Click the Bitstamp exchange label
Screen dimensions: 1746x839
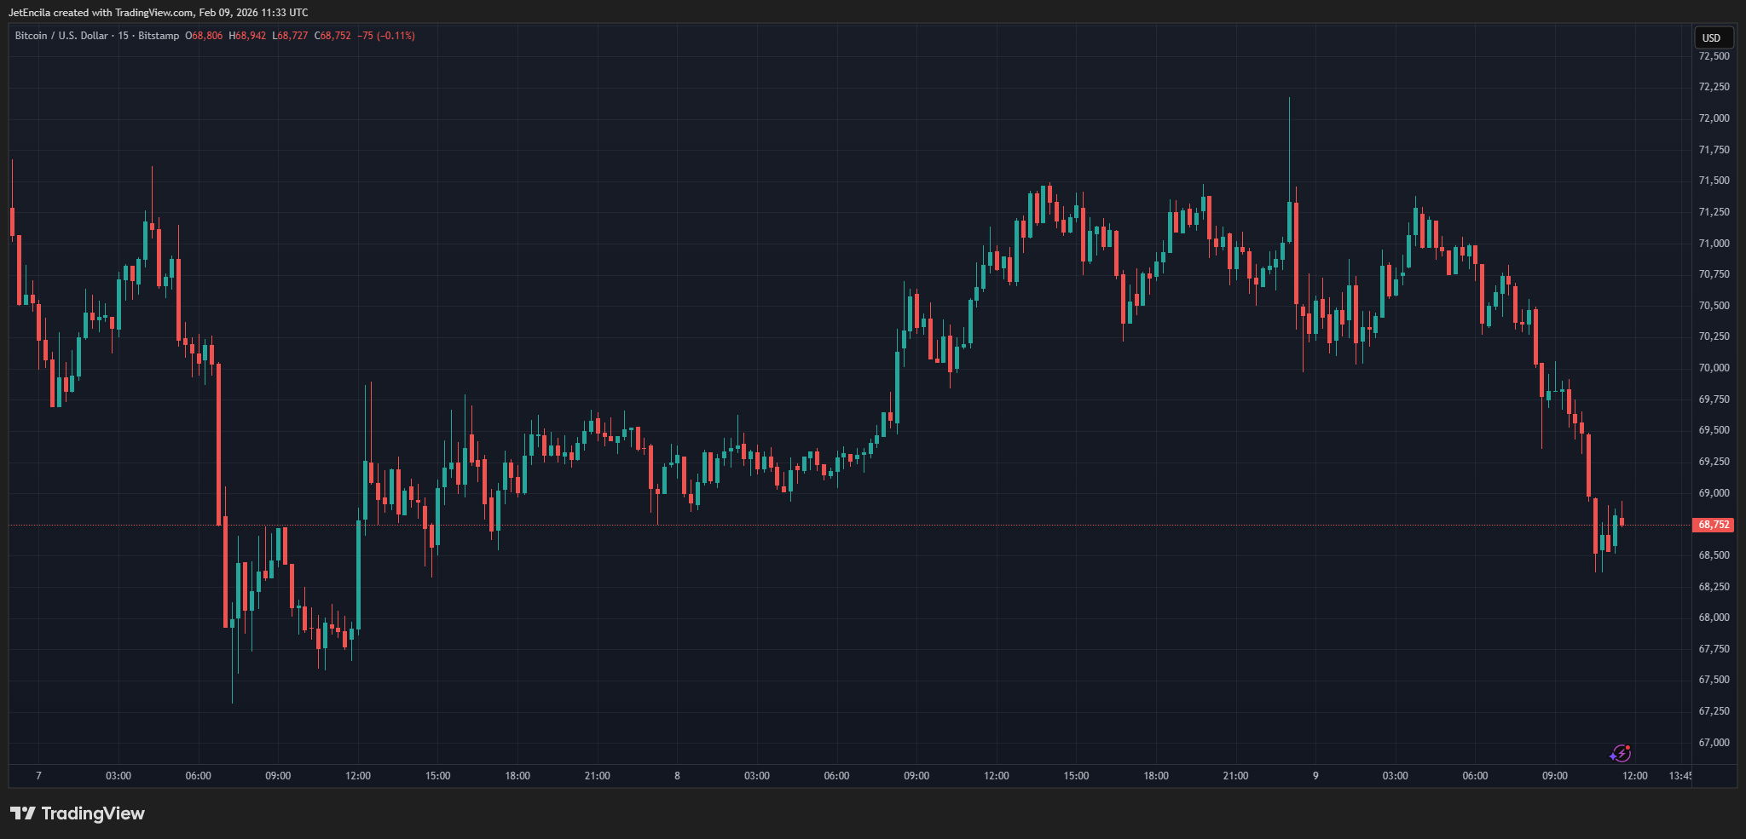click(159, 36)
